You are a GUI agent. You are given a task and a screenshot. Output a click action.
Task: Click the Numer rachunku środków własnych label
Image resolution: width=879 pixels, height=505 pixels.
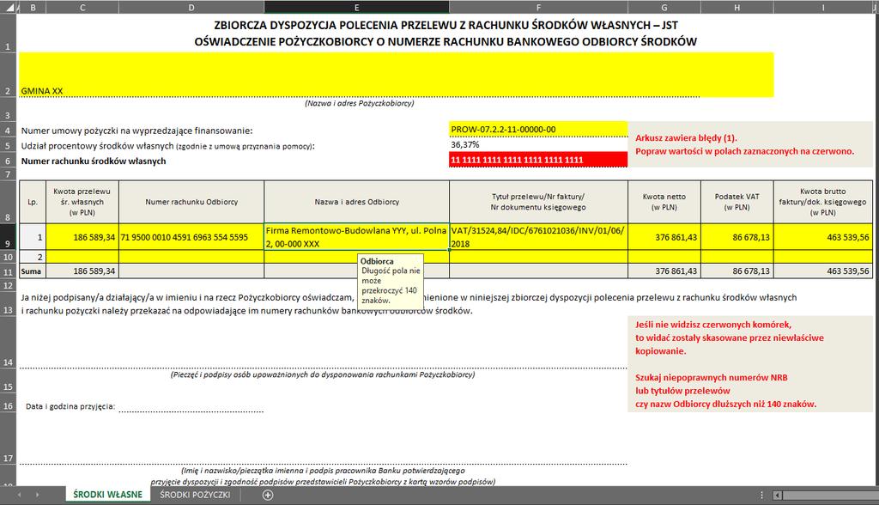click(94, 161)
